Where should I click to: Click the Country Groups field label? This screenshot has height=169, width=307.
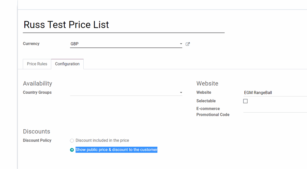[37, 93]
